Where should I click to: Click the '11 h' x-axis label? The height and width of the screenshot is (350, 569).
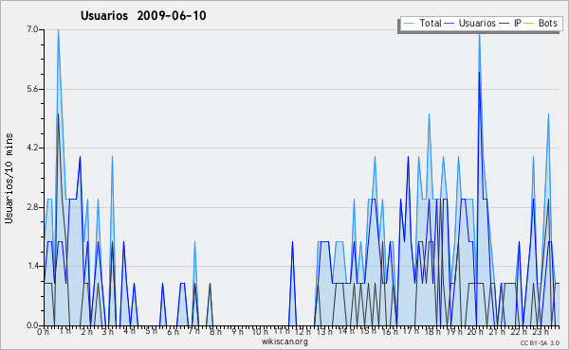pyautogui.click(x=282, y=331)
